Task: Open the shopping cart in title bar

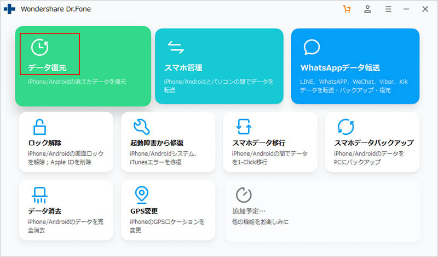Action: click(346, 9)
